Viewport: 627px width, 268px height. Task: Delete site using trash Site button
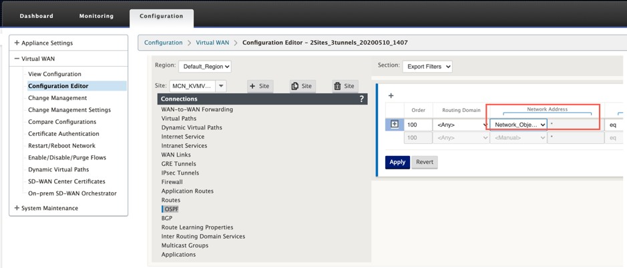click(x=345, y=86)
